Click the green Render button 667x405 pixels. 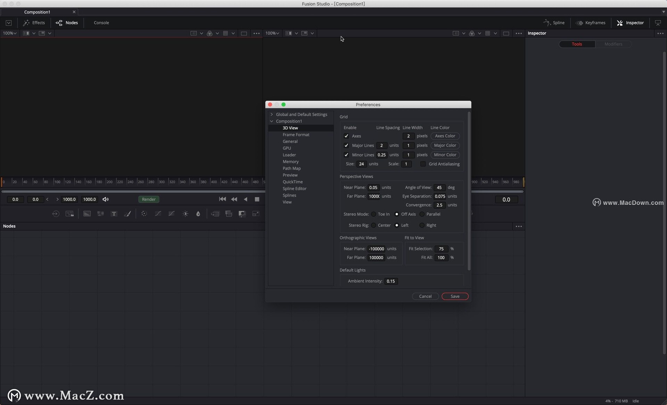(149, 199)
